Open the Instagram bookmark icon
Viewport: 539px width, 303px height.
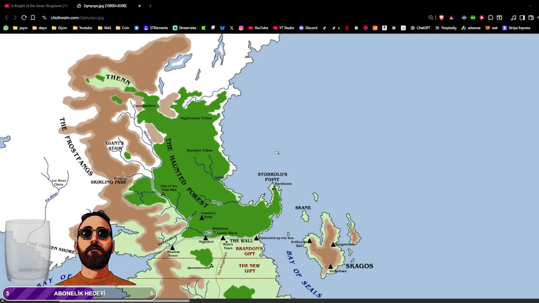point(241,28)
